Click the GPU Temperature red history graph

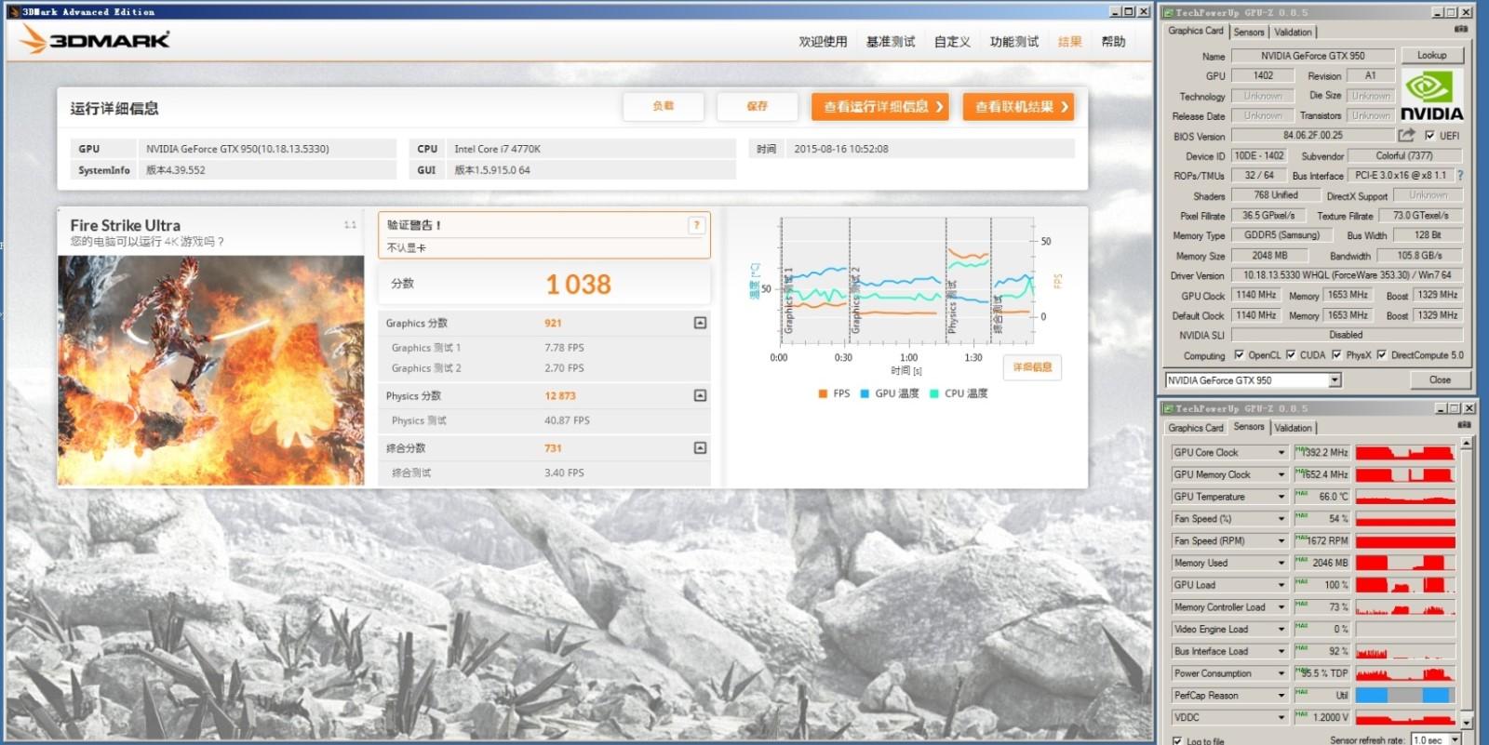(1405, 497)
